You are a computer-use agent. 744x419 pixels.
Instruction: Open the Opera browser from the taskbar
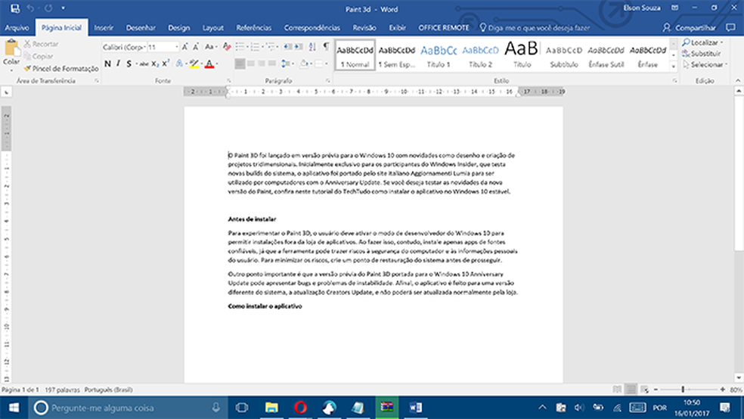[x=300, y=408]
